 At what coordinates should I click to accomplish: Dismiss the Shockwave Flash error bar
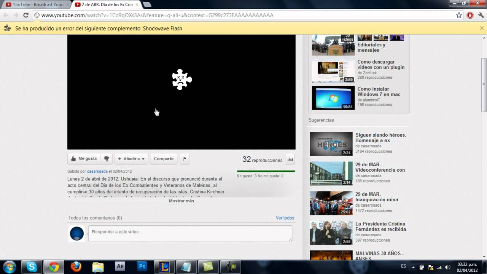(x=482, y=28)
